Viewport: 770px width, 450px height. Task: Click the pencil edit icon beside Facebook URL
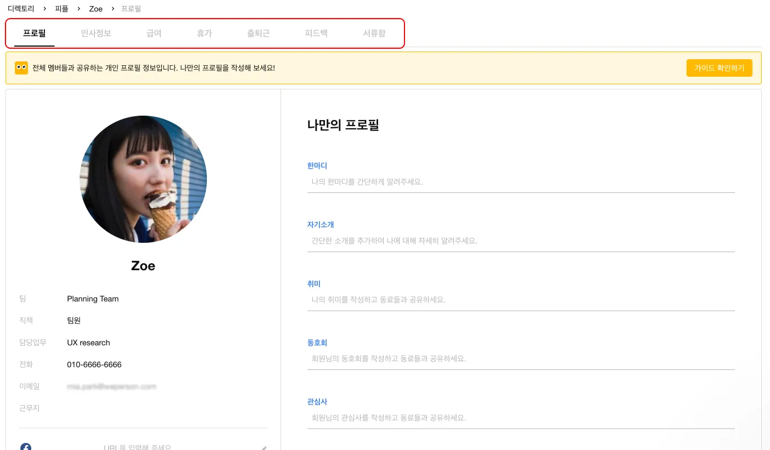pyautogui.click(x=264, y=448)
